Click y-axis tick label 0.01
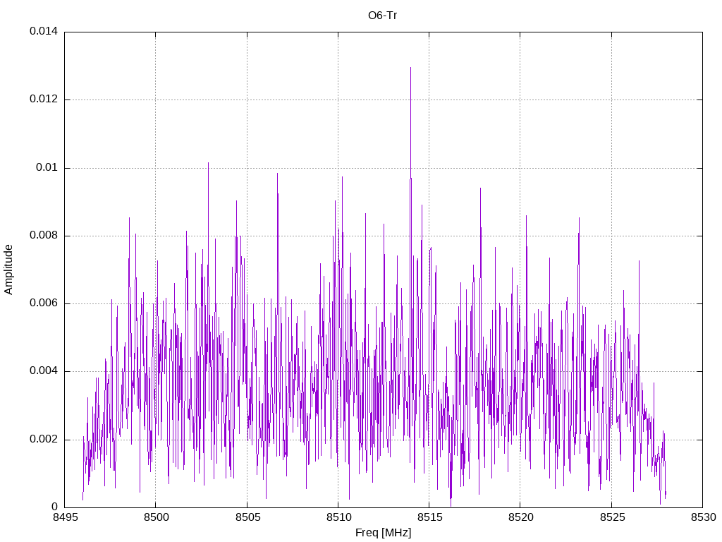 [47, 167]
